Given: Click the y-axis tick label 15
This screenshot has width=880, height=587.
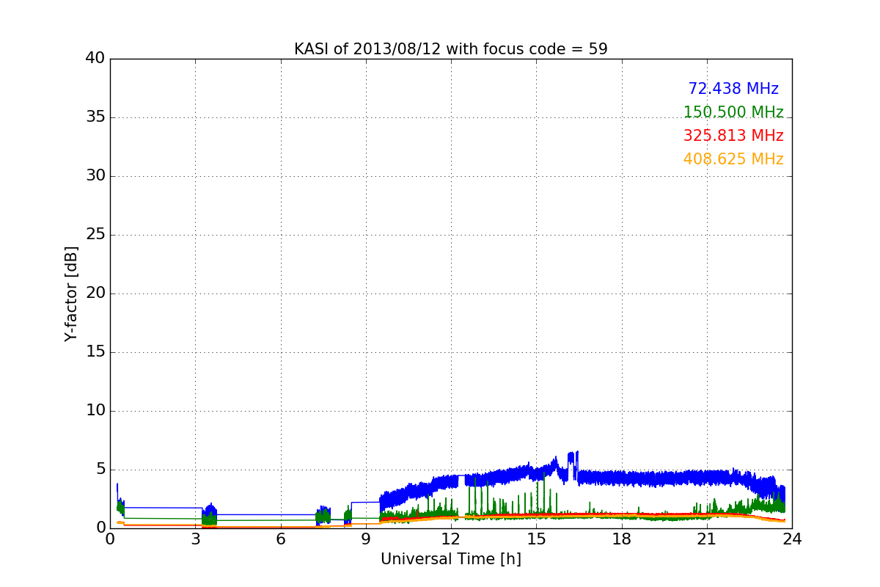Looking at the screenshot, I should [x=95, y=352].
